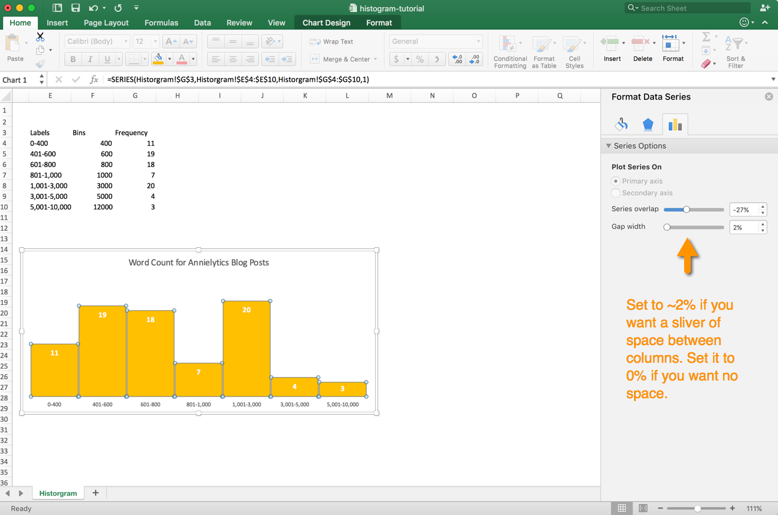778x515 pixels.
Task: Toggle comma style formatting
Action: [436, 59]
